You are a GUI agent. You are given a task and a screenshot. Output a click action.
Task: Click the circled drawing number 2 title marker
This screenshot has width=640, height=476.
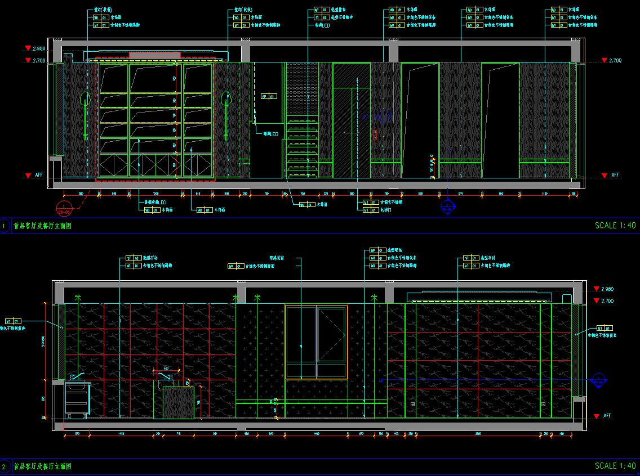click(5, 466)
